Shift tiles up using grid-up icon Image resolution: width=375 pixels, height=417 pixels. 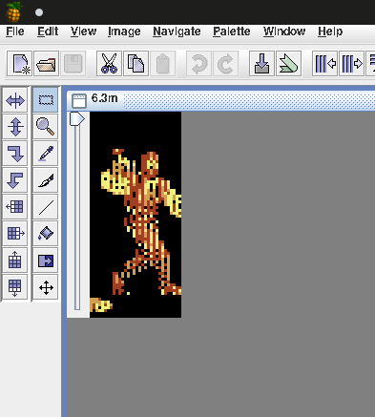pos(15,261)
